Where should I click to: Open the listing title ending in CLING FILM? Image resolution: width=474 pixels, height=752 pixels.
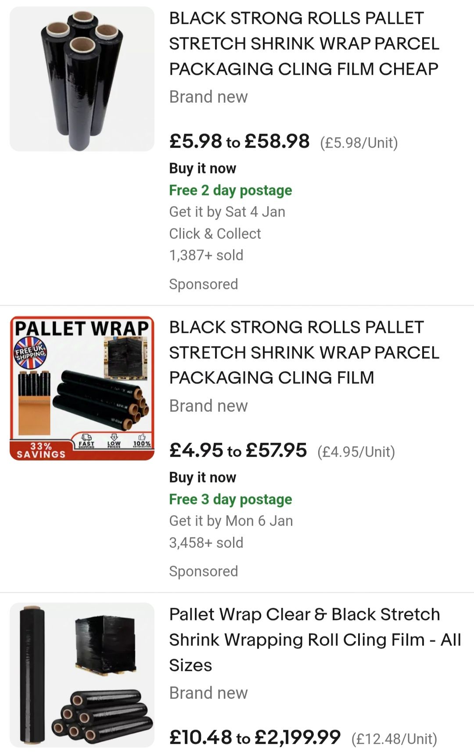coord(304,353)
